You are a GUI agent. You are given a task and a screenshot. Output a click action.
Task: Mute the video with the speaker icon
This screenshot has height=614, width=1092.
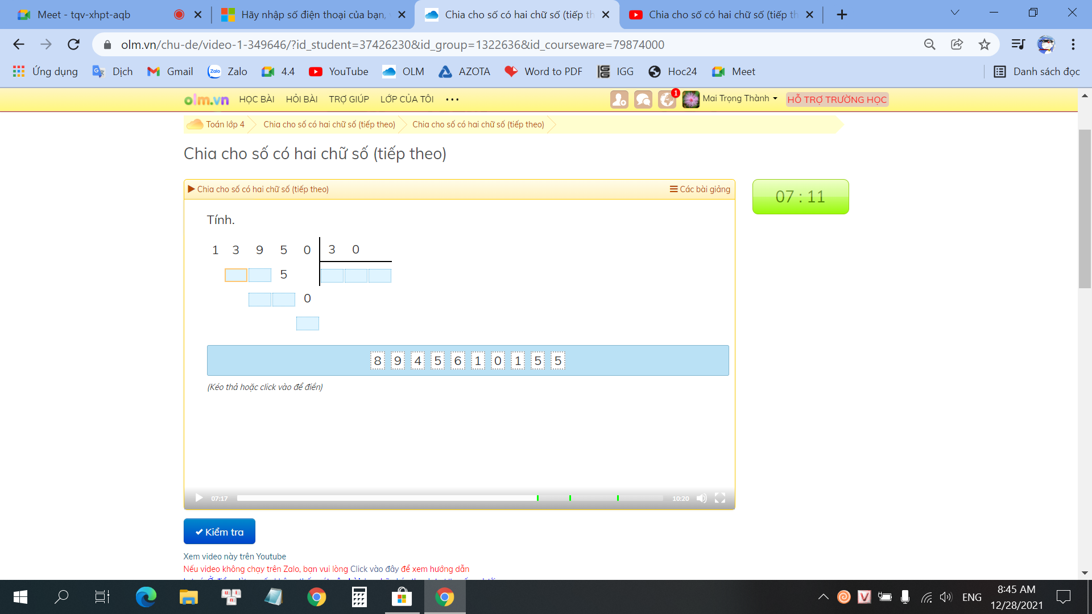pos(702,498)
